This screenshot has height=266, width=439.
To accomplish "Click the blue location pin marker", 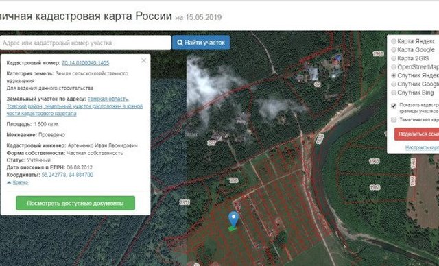I will point(233,219).
